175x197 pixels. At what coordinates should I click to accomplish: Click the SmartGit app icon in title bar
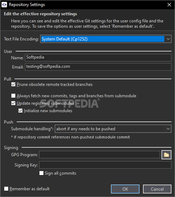4,5
